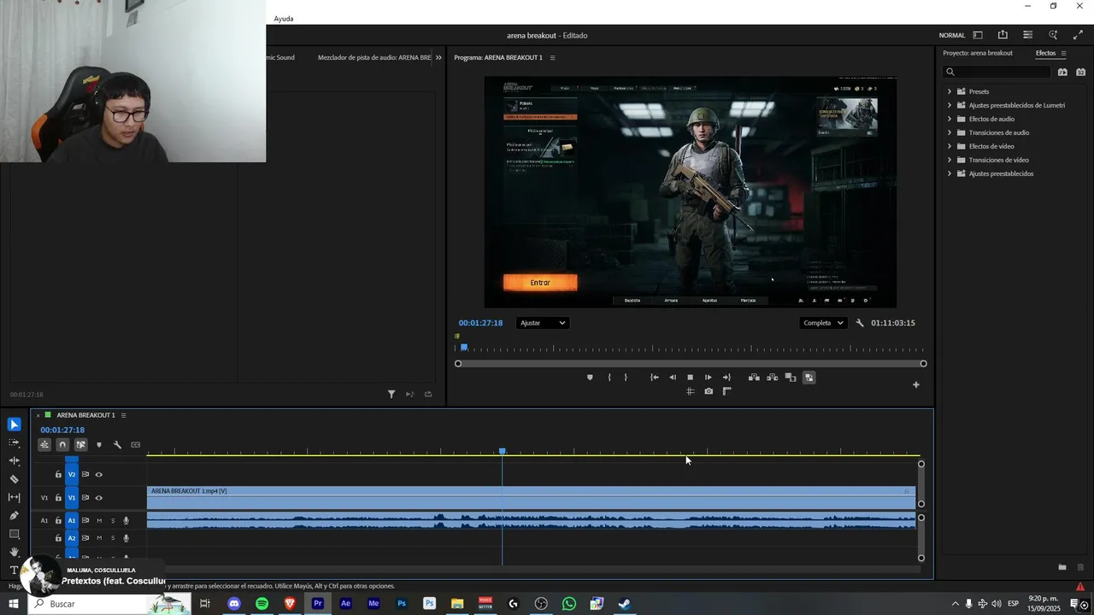The height and width of the screenshot is (615, 1094).
Task: Filter effects by accelerated effects badge
Action: coord(1062,73)
